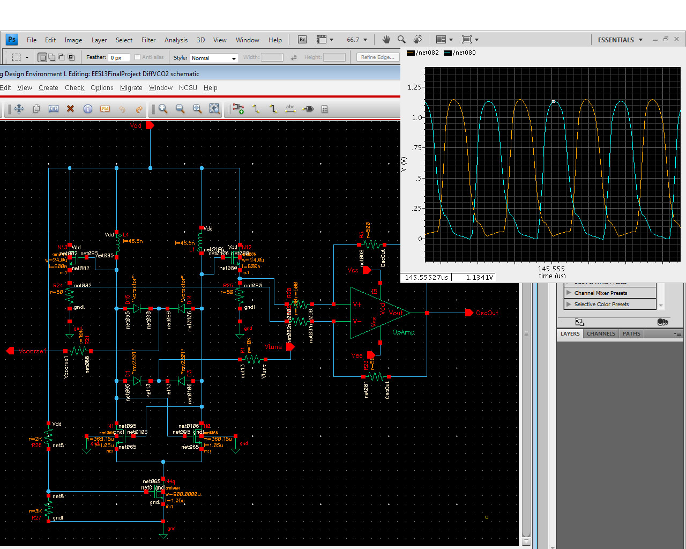The image size is (686, 549).
Task: Click the add instance icon
Action: pos(238,109)
